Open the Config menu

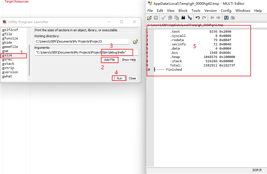226,10
